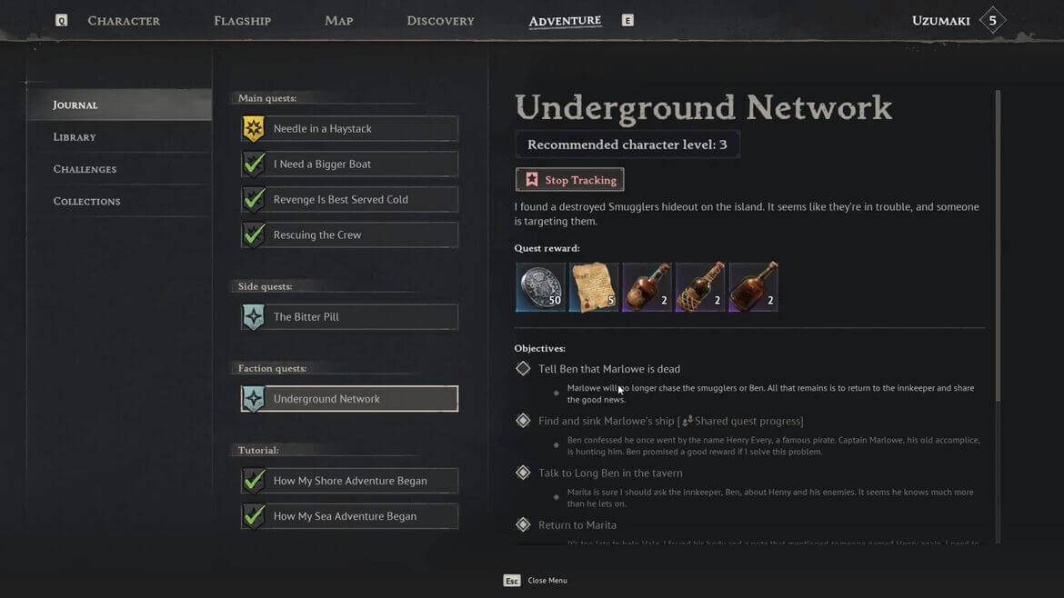The height and width of the screenshot is (598, 1064).
Task: Click the checkmark on Revenge Is Best Served Cold
Action: pos(254,200)
